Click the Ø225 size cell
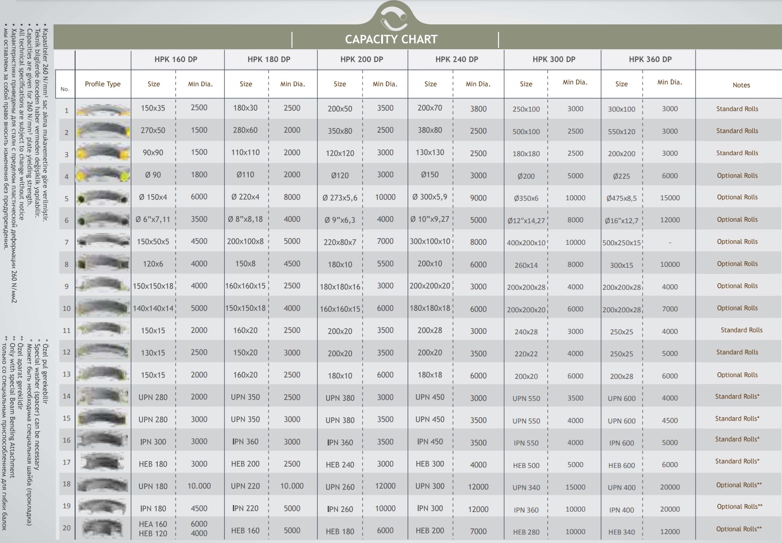The width and height of the screenshot is (782, 543). click(621, 176)
